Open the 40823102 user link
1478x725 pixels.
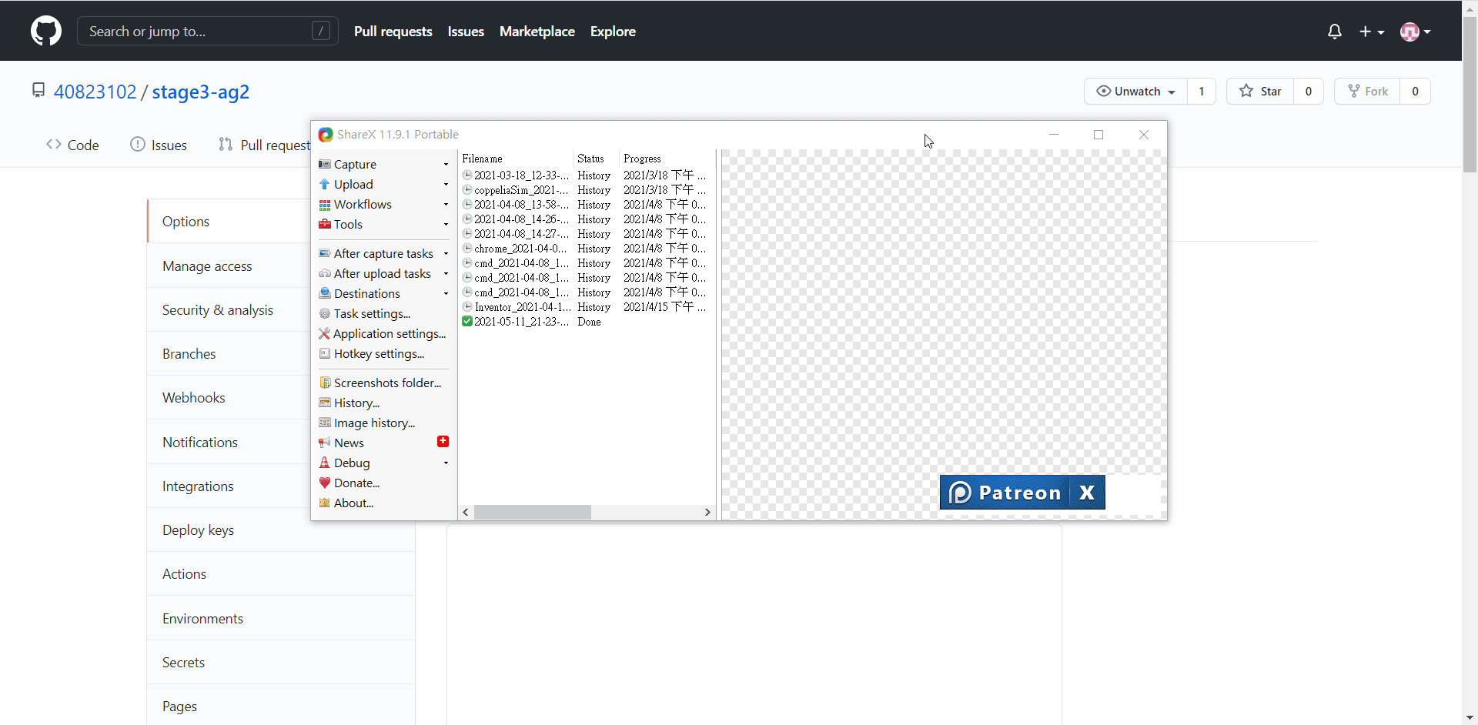[x=95, y=92]
